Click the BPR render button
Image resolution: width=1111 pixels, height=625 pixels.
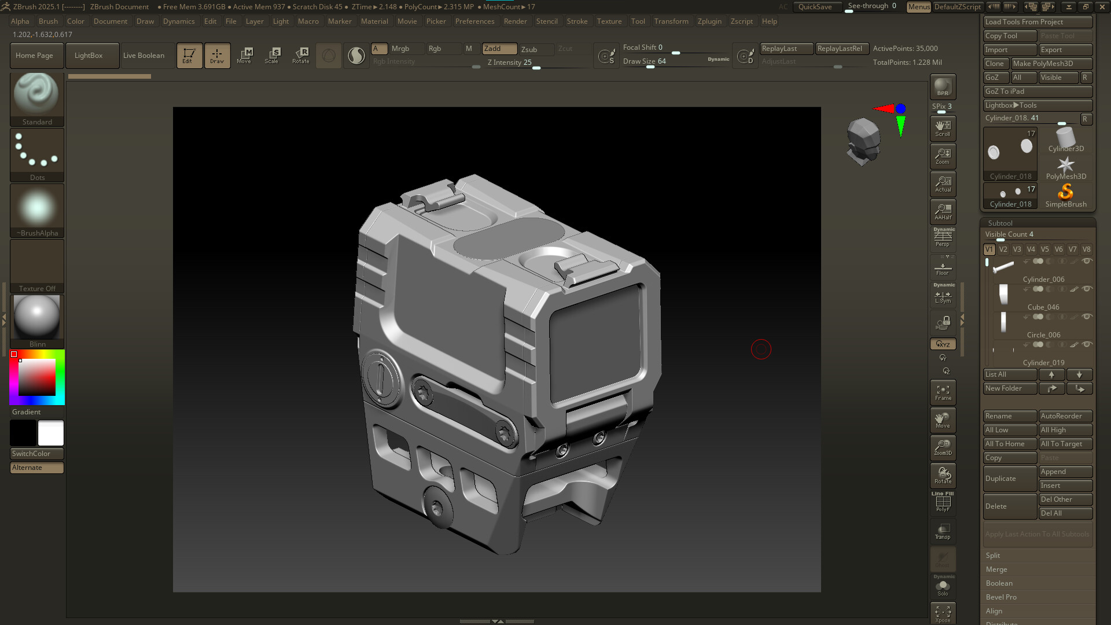coord(943,87)
